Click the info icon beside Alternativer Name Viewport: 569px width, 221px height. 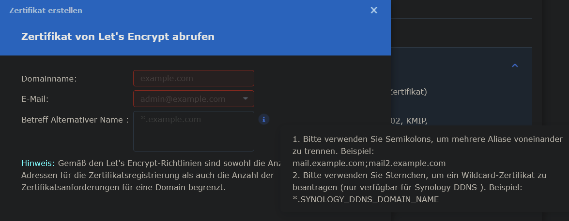264,119
